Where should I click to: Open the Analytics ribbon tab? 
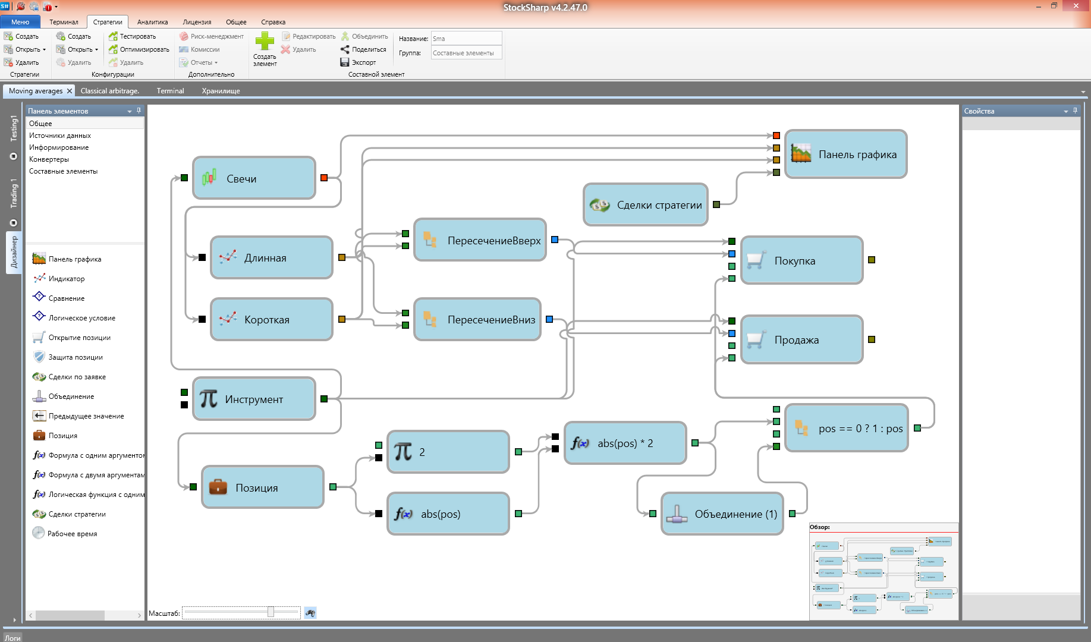coord(152,22)
